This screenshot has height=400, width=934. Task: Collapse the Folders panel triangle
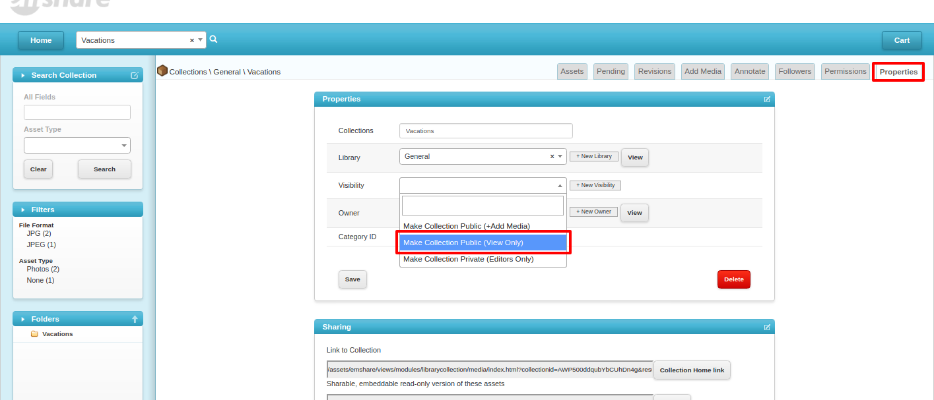pos(23,319)
